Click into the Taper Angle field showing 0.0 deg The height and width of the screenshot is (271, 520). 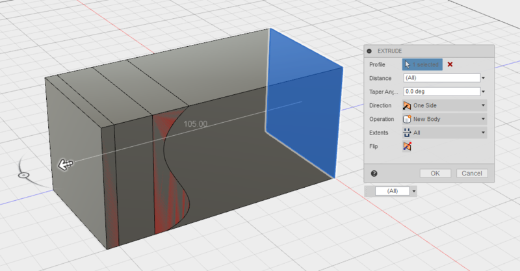(442, 92)
